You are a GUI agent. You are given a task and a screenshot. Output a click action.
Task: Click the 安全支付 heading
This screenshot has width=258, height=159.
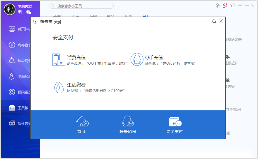pos(63,38)
